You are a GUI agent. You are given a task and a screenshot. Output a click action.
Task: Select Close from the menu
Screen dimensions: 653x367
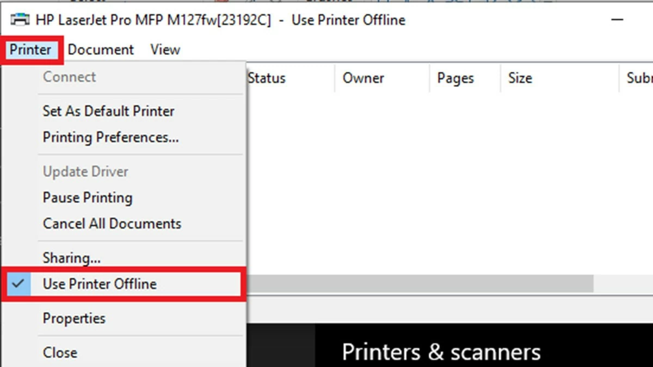tap(60, 352)
